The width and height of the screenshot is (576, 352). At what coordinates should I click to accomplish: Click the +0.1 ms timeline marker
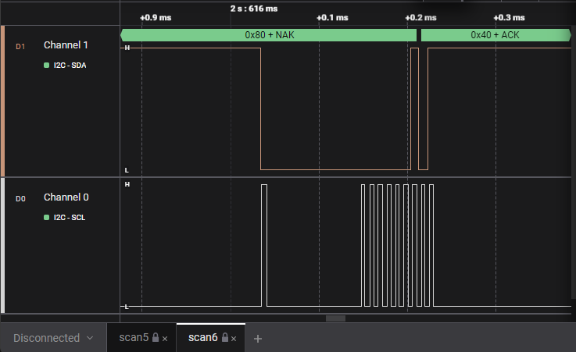332,17
